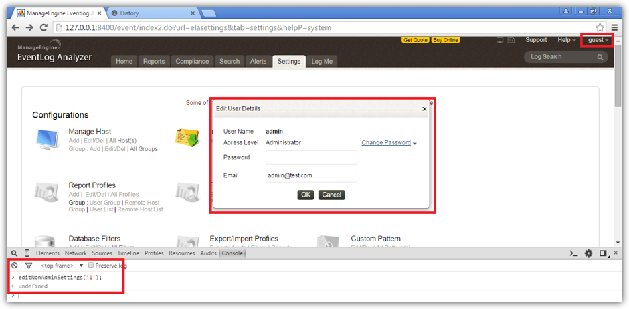629x309 pixels.
Task: Open All Profiles under Report Profiles
Action: click(x=125, y=195)
